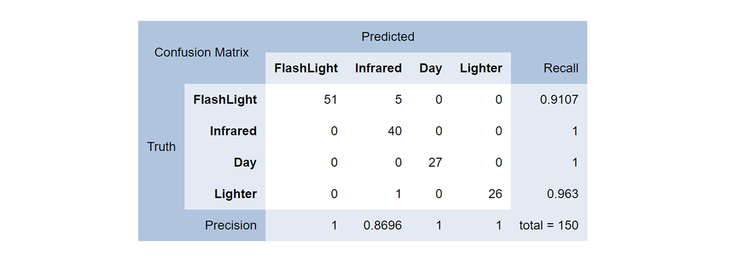This screenshot has height=262, width=736.
Task: Select the Recall column header
Action: click(x=561, y=68)
